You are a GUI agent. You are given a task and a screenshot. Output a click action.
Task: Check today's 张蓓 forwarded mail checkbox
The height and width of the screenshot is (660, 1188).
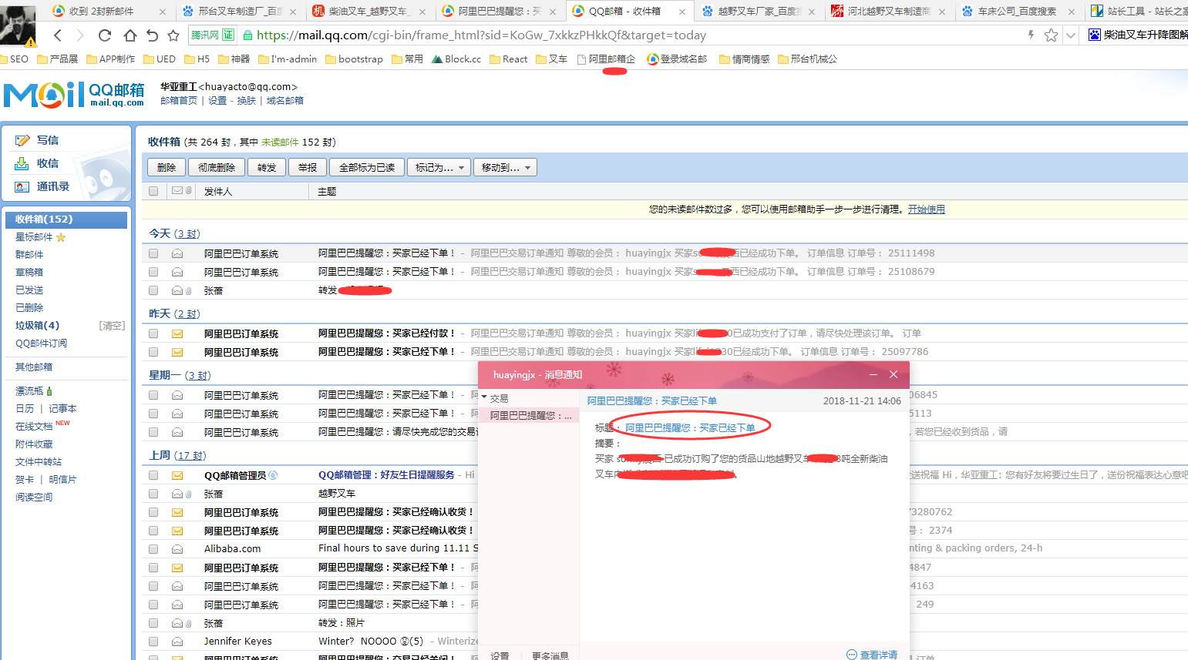(x=153, y=290)
